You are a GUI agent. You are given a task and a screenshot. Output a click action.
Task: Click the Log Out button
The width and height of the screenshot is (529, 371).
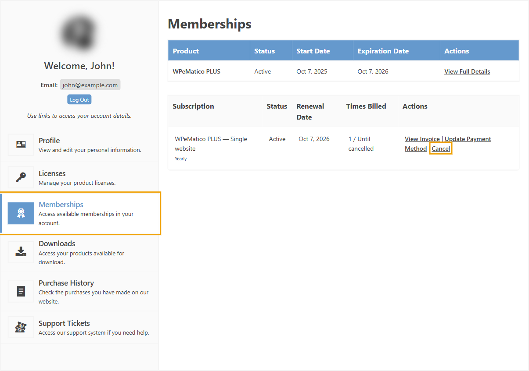(x=79, y=100)
